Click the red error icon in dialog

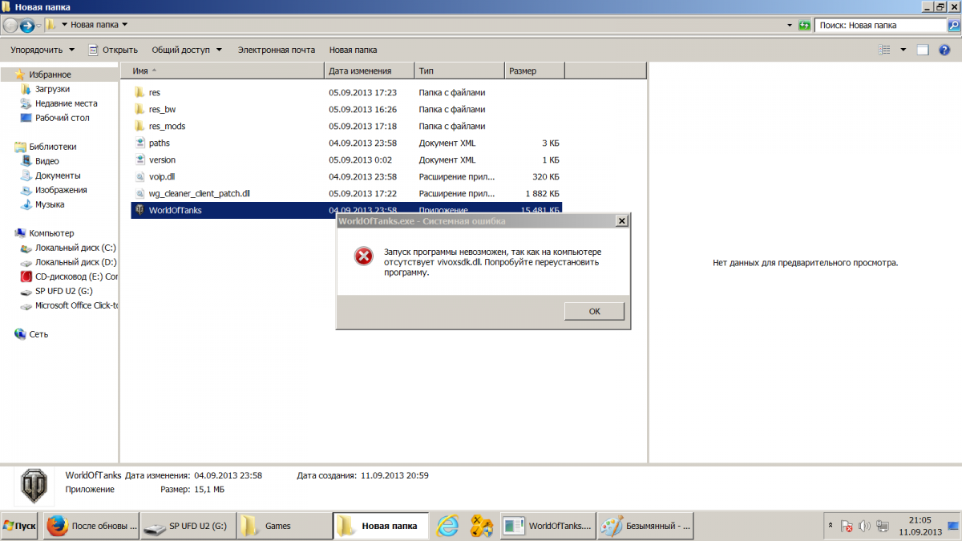363,256
